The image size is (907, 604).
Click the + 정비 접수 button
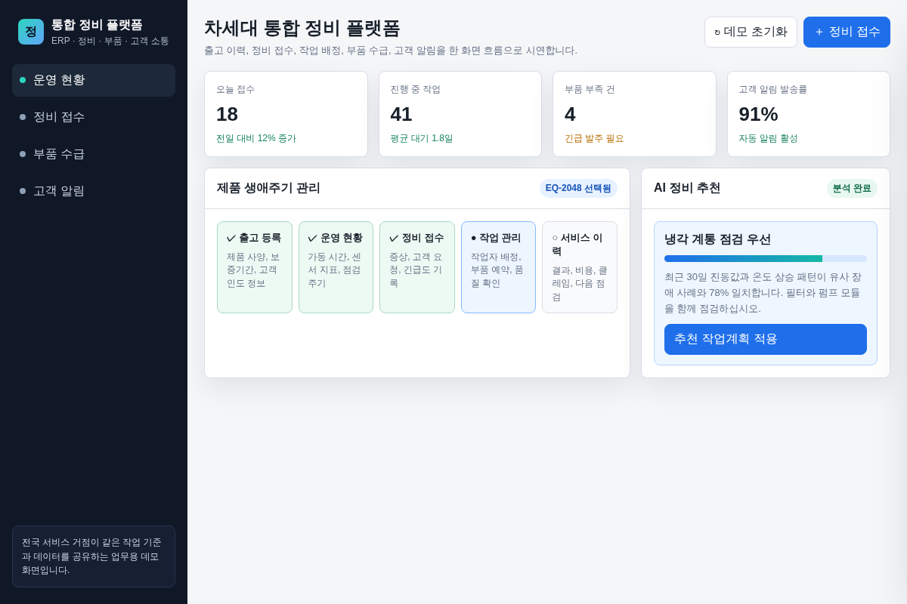pyautogui.click(x=847, y=32)
